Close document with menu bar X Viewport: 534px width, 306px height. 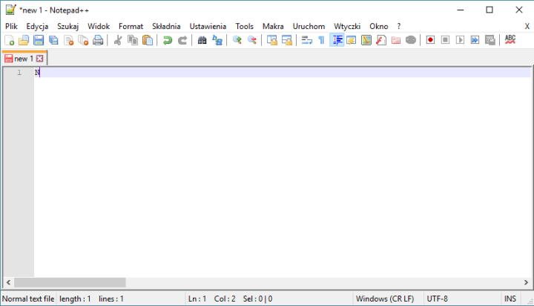pos(527,26)
